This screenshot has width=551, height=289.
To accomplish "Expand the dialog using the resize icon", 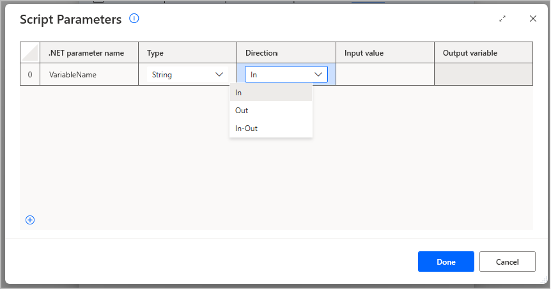I will click(502, 19).
